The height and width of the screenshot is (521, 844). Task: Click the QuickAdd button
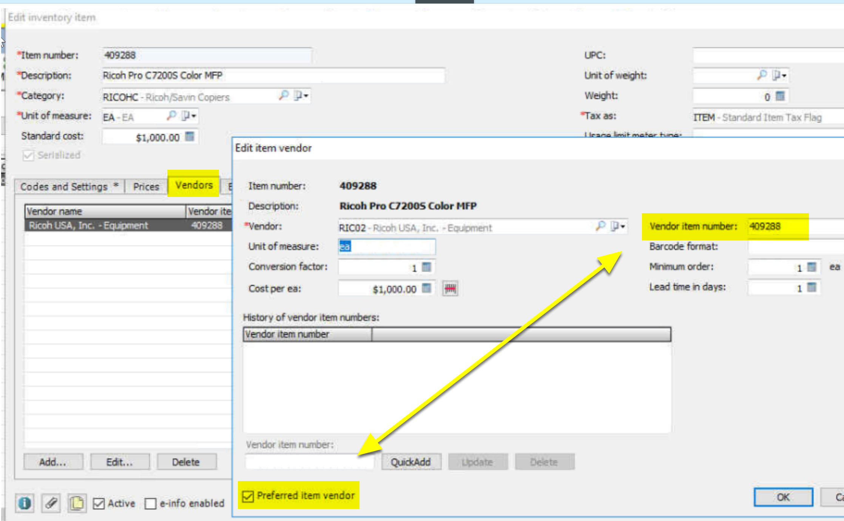click(411, 462)
